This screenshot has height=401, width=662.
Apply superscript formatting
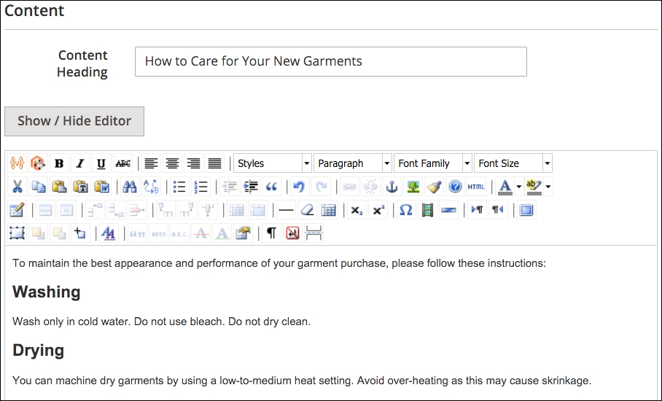tap(378, 210)
